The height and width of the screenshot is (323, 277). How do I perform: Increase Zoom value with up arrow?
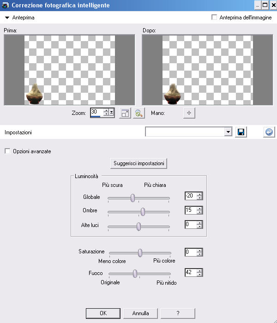click(x=106, y=110)
